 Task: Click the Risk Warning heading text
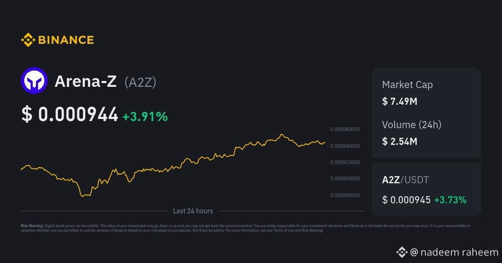click(x=32, y=226)
